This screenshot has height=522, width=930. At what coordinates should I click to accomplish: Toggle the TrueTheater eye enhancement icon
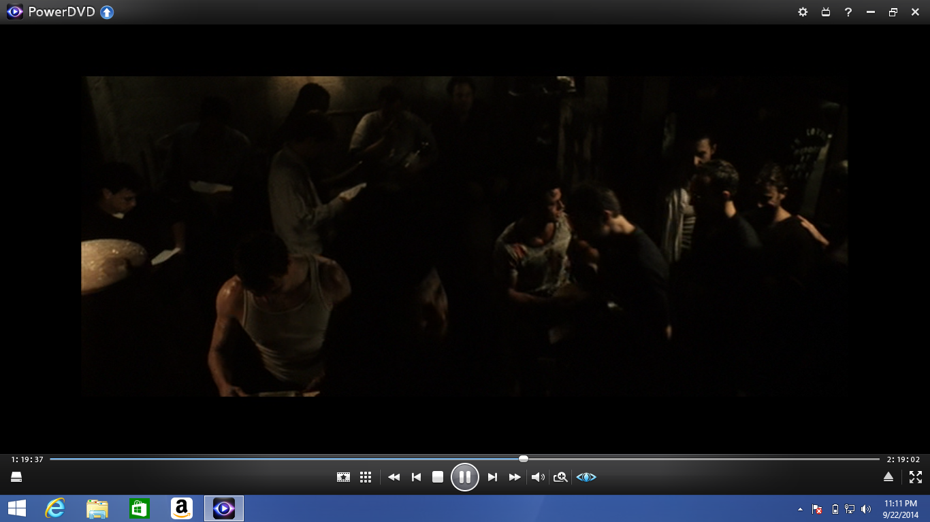click(586, 477)
